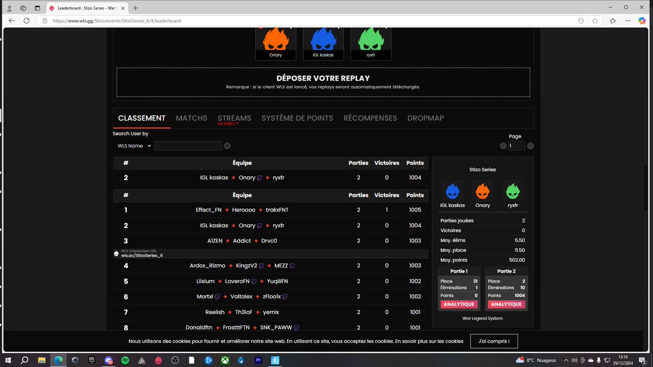This screenshot has height=367, width=653.
Task: Switch to the SYSTÈME DE POINTS tab
Action: click(297, 118)
